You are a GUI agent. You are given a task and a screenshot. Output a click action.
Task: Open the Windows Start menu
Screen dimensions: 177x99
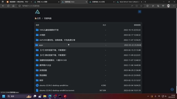click(x=4, y=96)
